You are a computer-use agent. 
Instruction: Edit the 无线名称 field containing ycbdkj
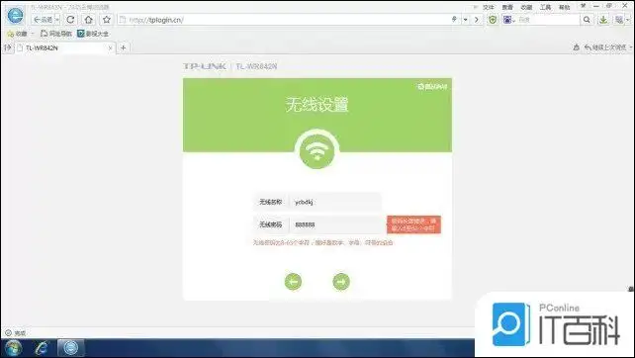335,202
